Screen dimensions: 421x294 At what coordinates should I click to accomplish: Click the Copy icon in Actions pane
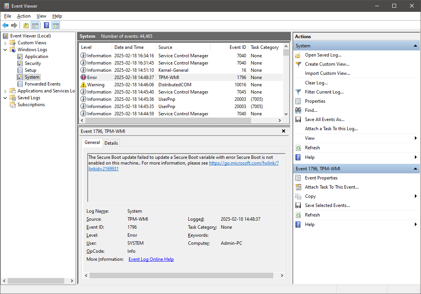pyautogui.click(x=298, y=196)
